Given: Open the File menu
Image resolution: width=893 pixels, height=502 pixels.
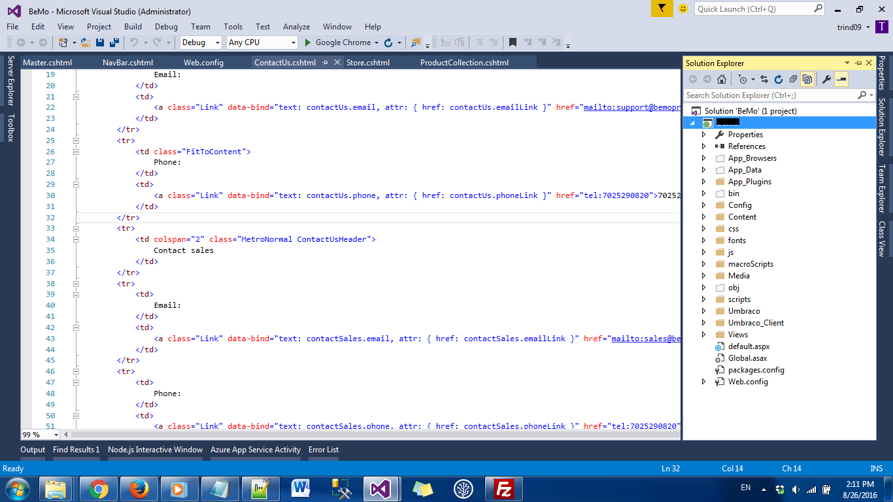Looking at the screenshot, I should point(12,27).
